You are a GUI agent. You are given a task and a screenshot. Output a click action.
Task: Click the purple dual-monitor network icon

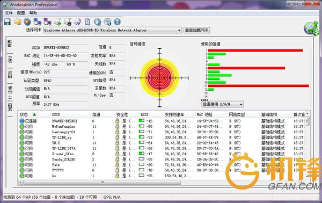pos(47,22)
